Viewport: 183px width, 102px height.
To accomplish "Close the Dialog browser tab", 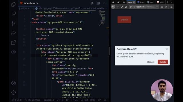I will tap(134, 2).
